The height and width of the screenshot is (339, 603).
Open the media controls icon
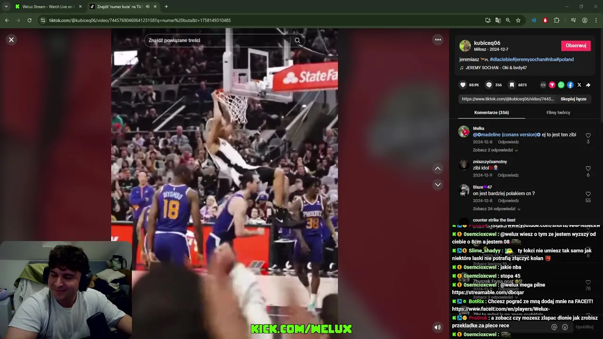coord(573,20)
